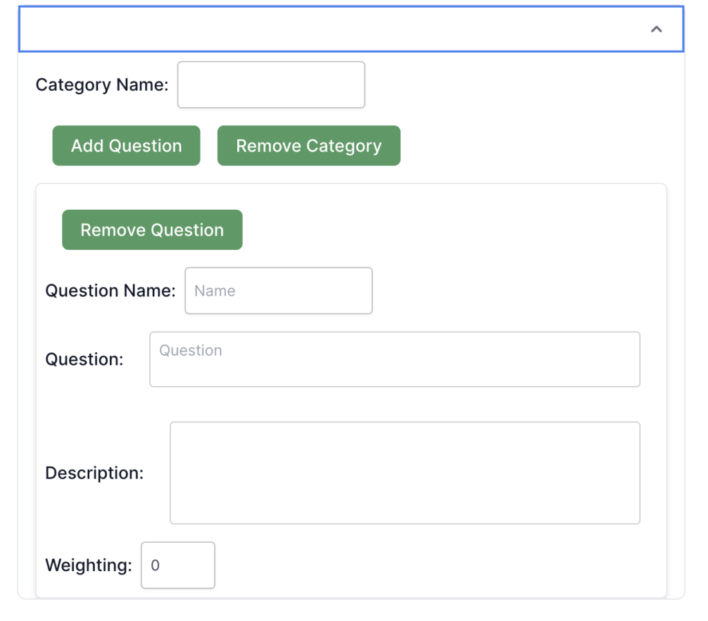Focus the Category Name text field

271,85
